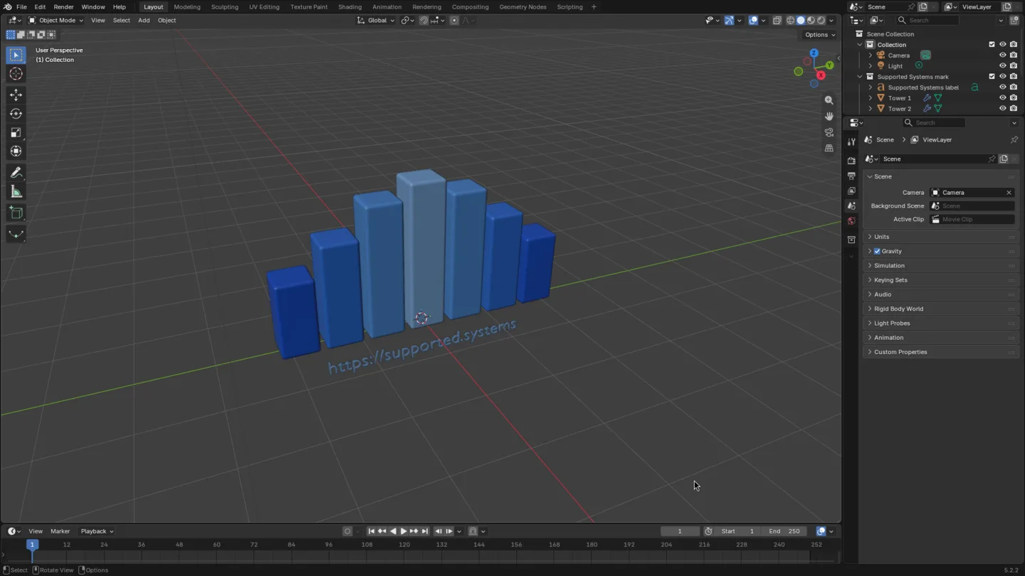
Task: Activate the Rotate tool
Action: [x=16, y=114]
